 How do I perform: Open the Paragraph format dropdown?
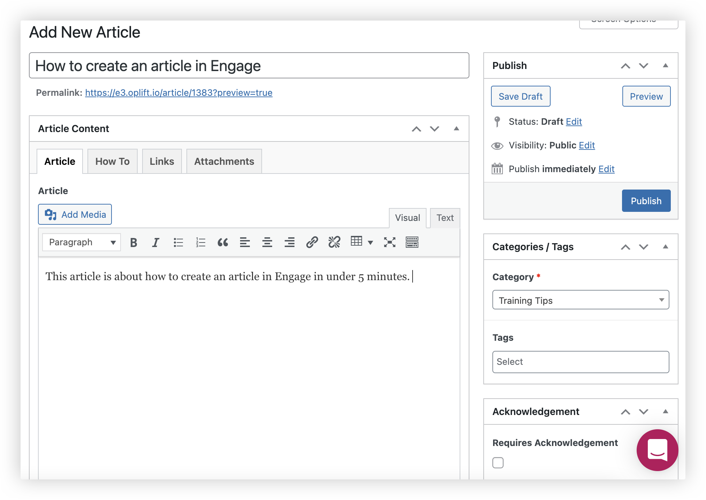click(82, 242)
